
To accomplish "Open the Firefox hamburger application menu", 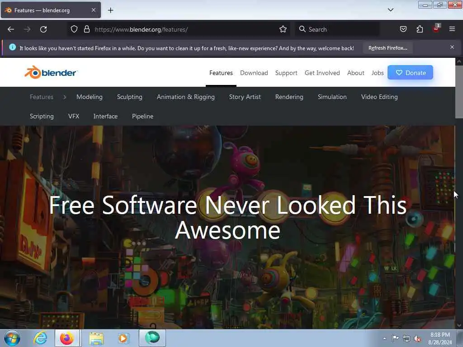I will [x=452, y=29].
